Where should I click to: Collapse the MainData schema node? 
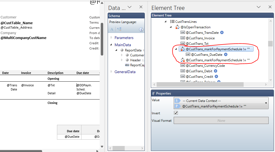111,45
